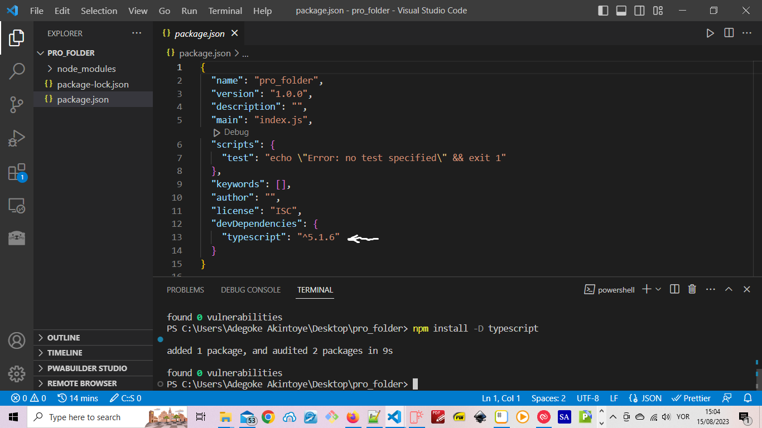
Task: Open the Terminal menu
Action: click(225, 11)
